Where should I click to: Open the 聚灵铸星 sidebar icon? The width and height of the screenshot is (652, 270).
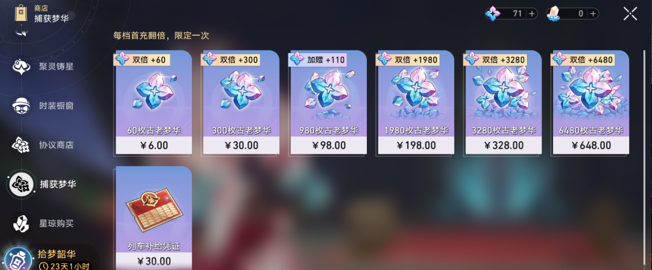(x=21, y=67)
